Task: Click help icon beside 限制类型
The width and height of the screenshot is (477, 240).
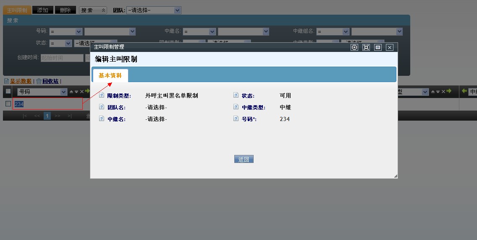Action: coord(101,95)
